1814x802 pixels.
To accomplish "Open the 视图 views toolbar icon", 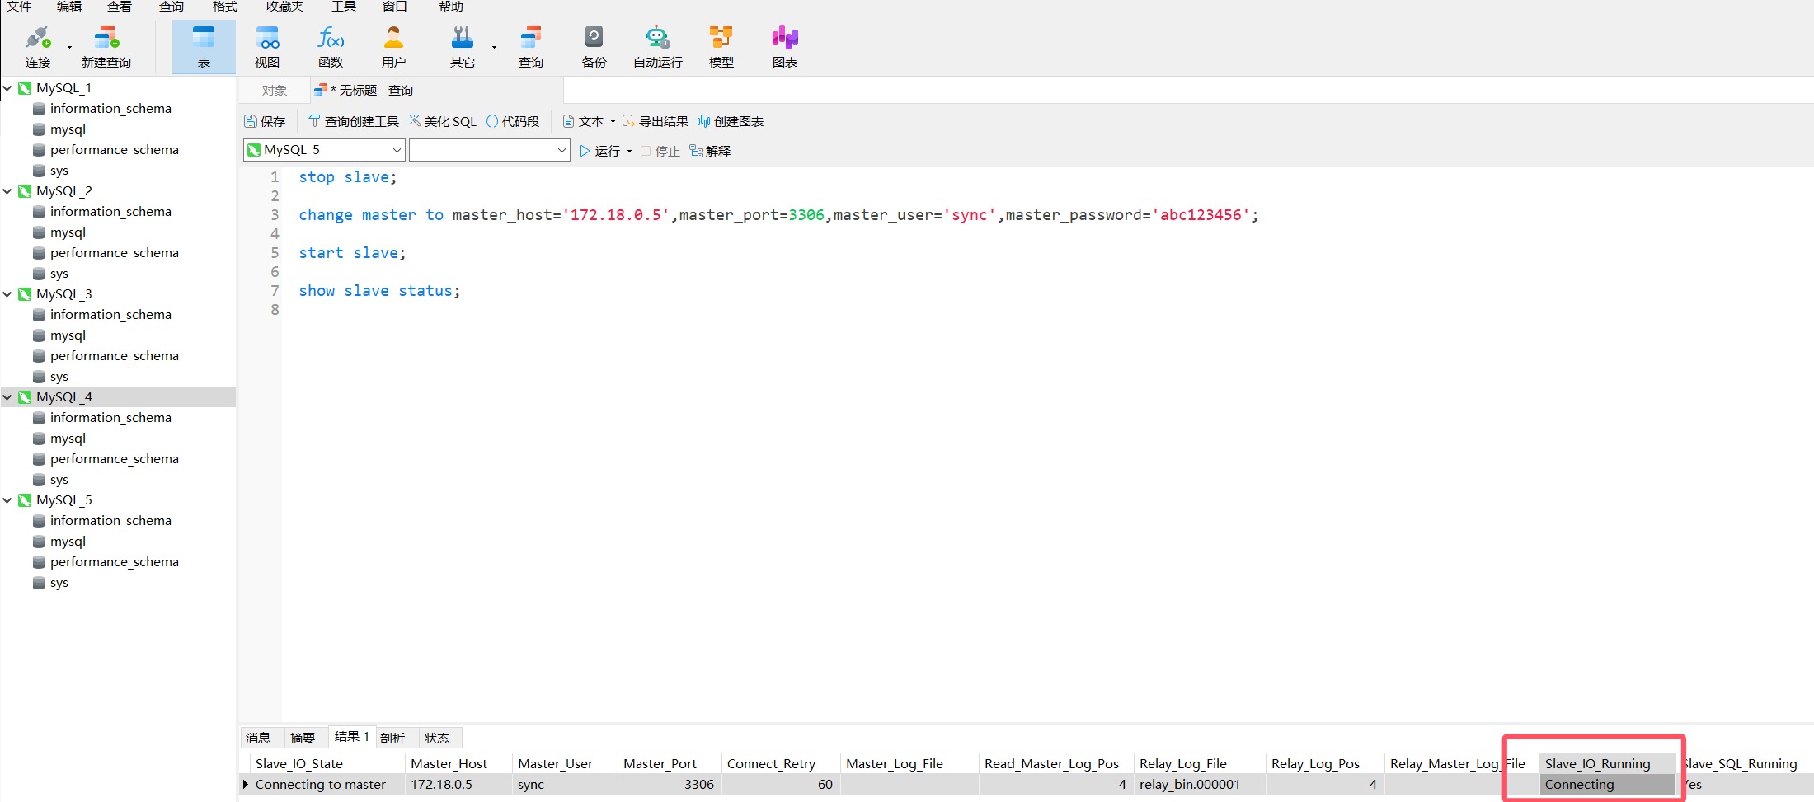I will 267,46.
